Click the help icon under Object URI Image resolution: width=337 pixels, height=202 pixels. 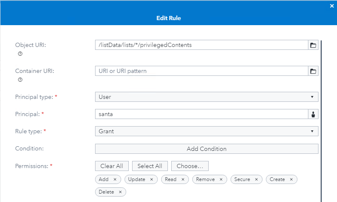tap(20, 54)
